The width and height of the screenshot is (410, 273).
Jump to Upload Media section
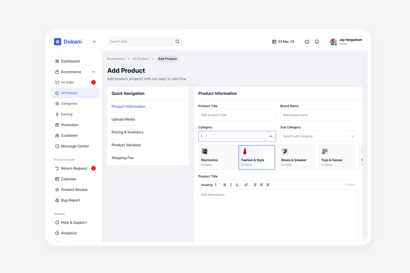coord(123,119)
